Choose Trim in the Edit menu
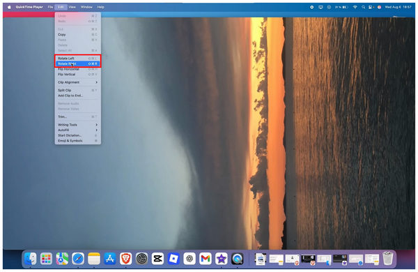 click(x=77, y=117)
